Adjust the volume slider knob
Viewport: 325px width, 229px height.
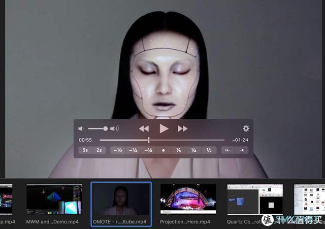click(x=105, y=128)
